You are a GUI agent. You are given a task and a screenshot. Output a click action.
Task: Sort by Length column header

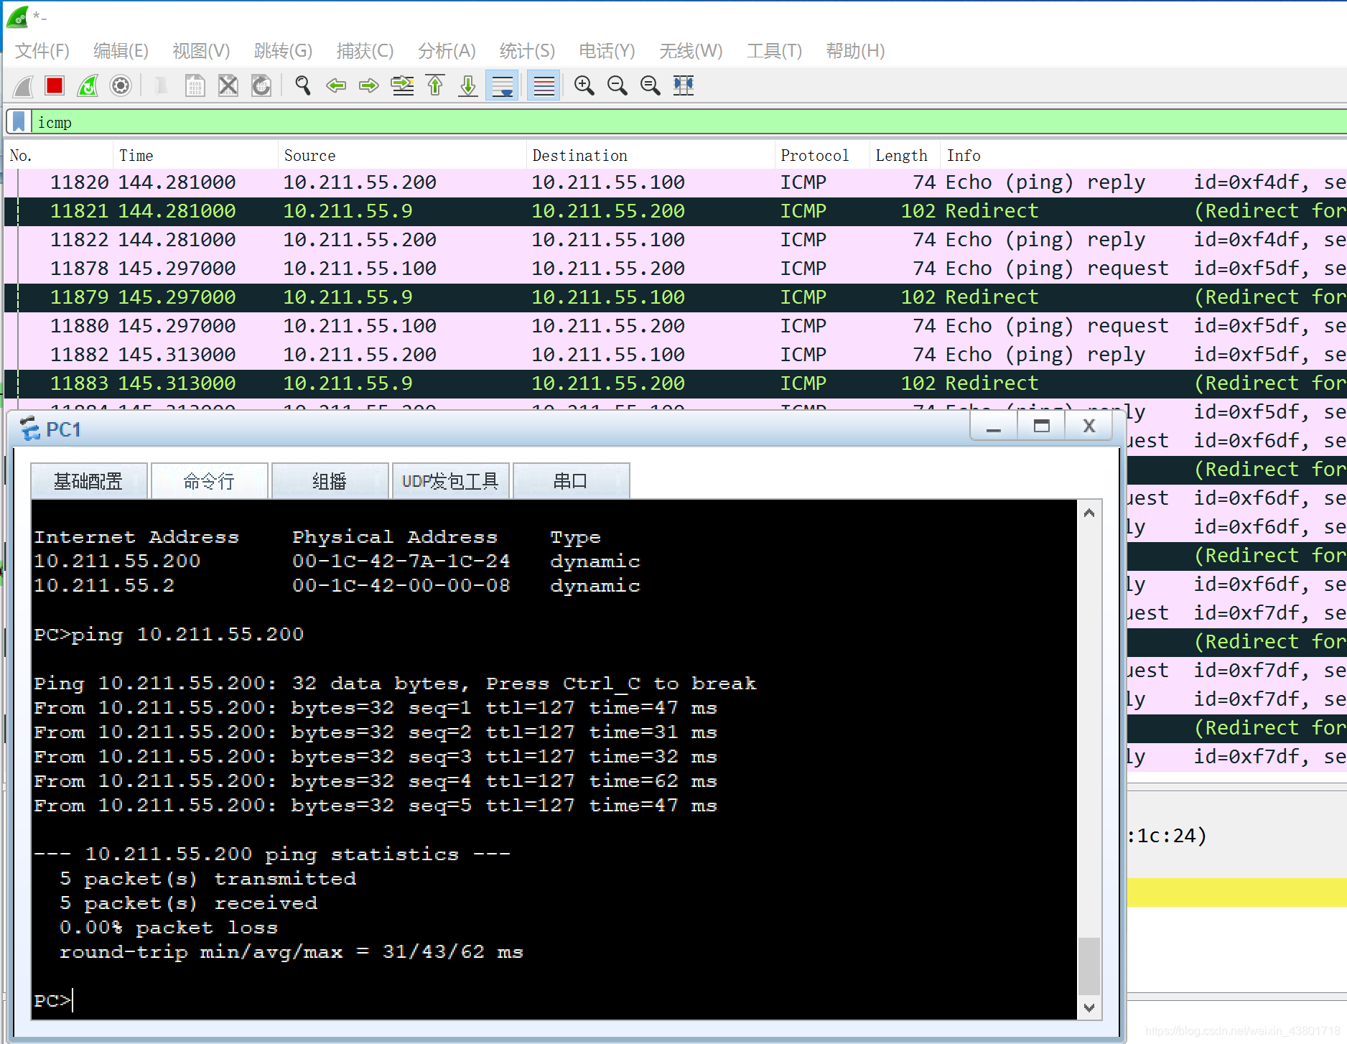point(905,155)
